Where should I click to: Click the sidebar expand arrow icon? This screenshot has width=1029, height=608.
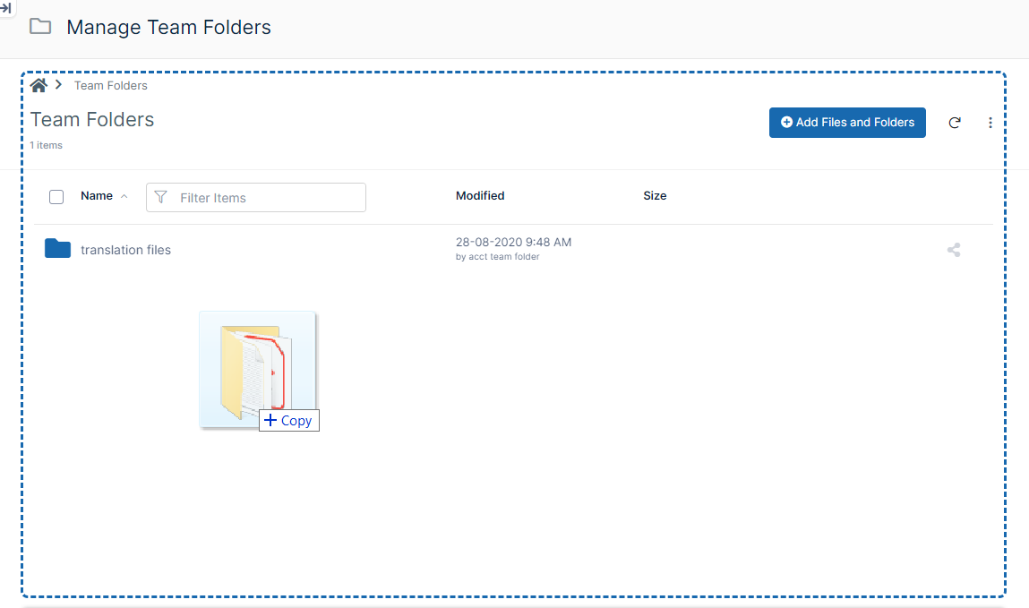coord(5,7)
